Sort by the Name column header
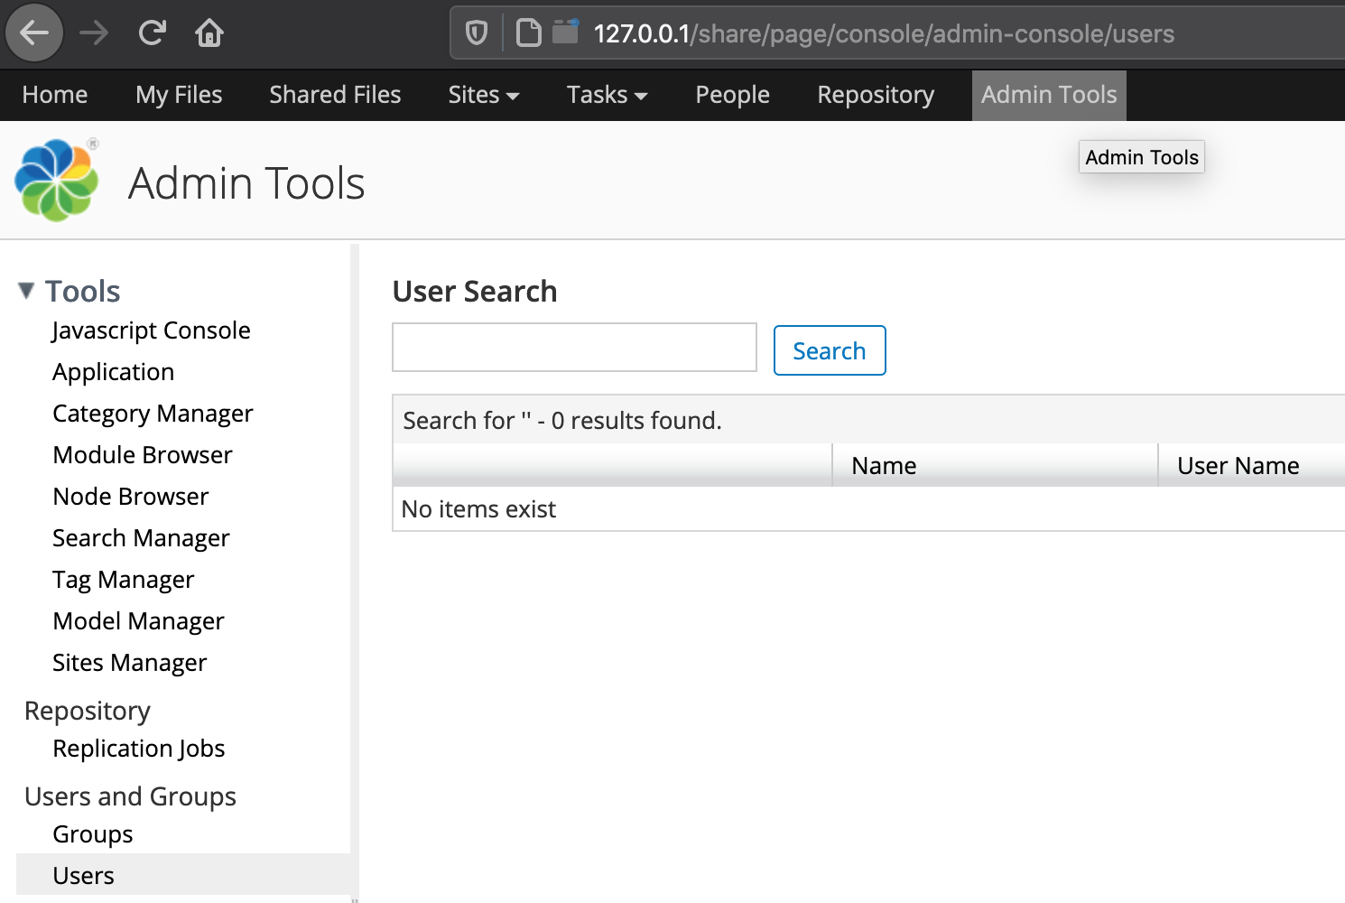This screenshot has width=1345, height=903. (x=884, y=466)
